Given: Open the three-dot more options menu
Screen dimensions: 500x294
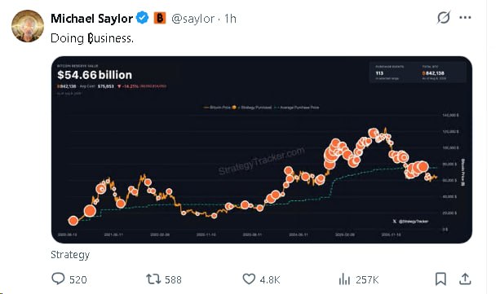Looking at the screenshot, I should tap(465, 18).
